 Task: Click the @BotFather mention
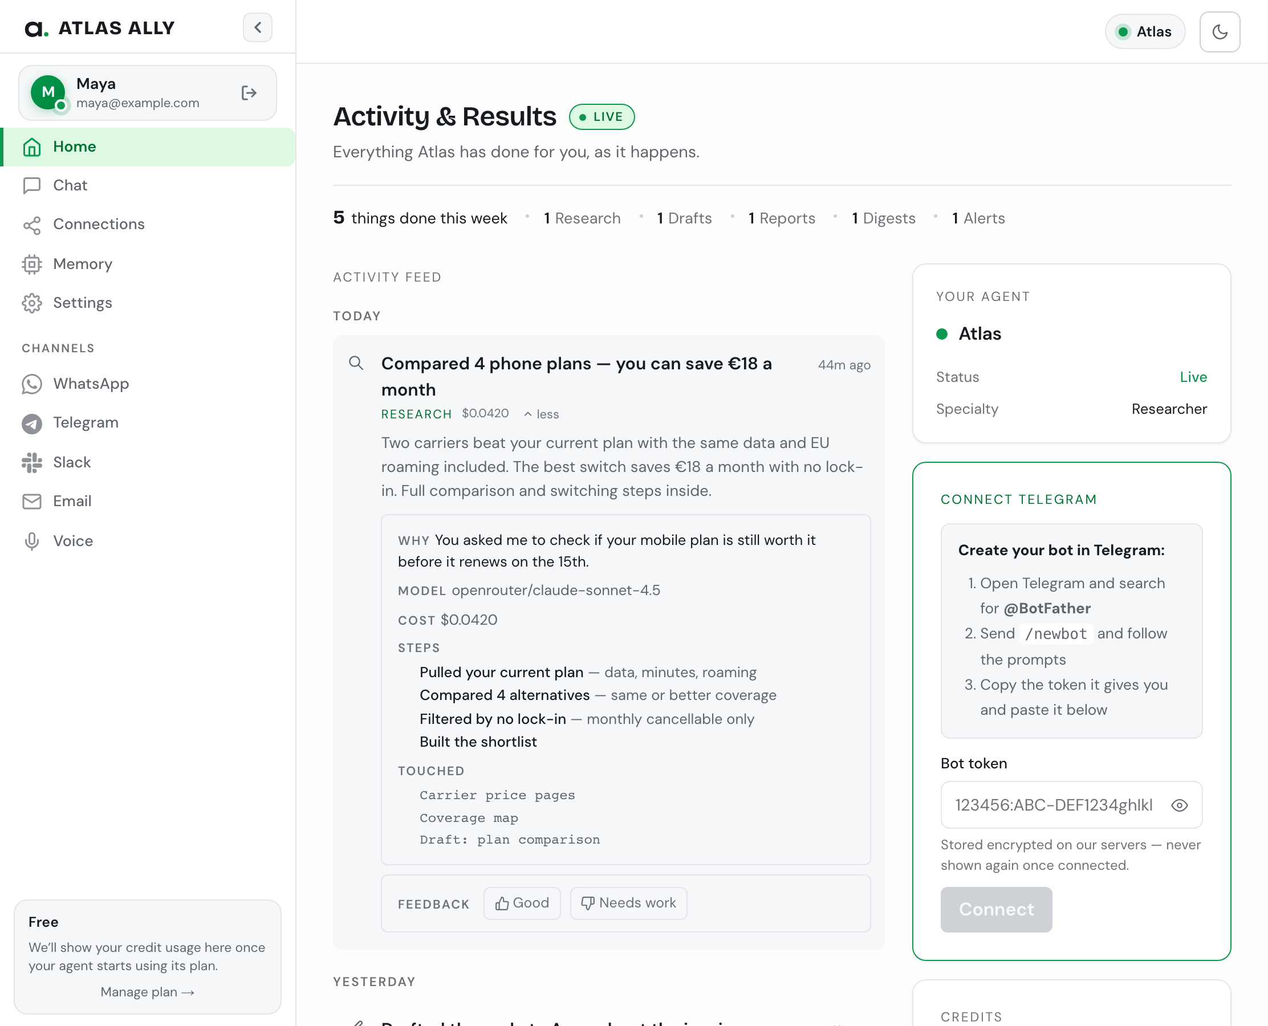point(1047,609)
